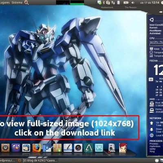Click the red-haired Gaara avatar dock icon

tap(123, 148)
